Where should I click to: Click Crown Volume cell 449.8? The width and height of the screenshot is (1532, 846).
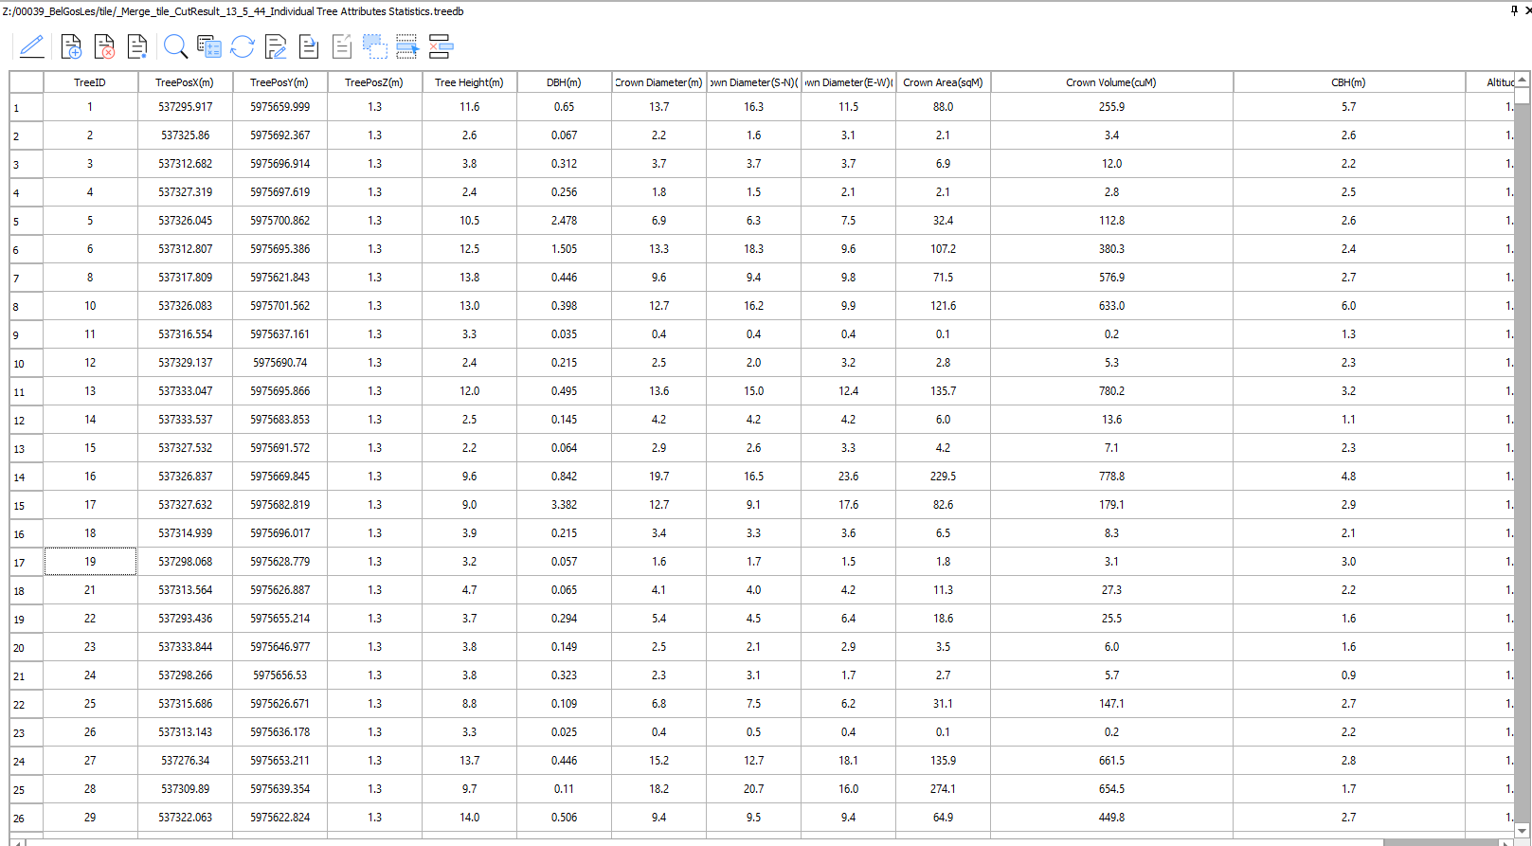[1111, 818]
